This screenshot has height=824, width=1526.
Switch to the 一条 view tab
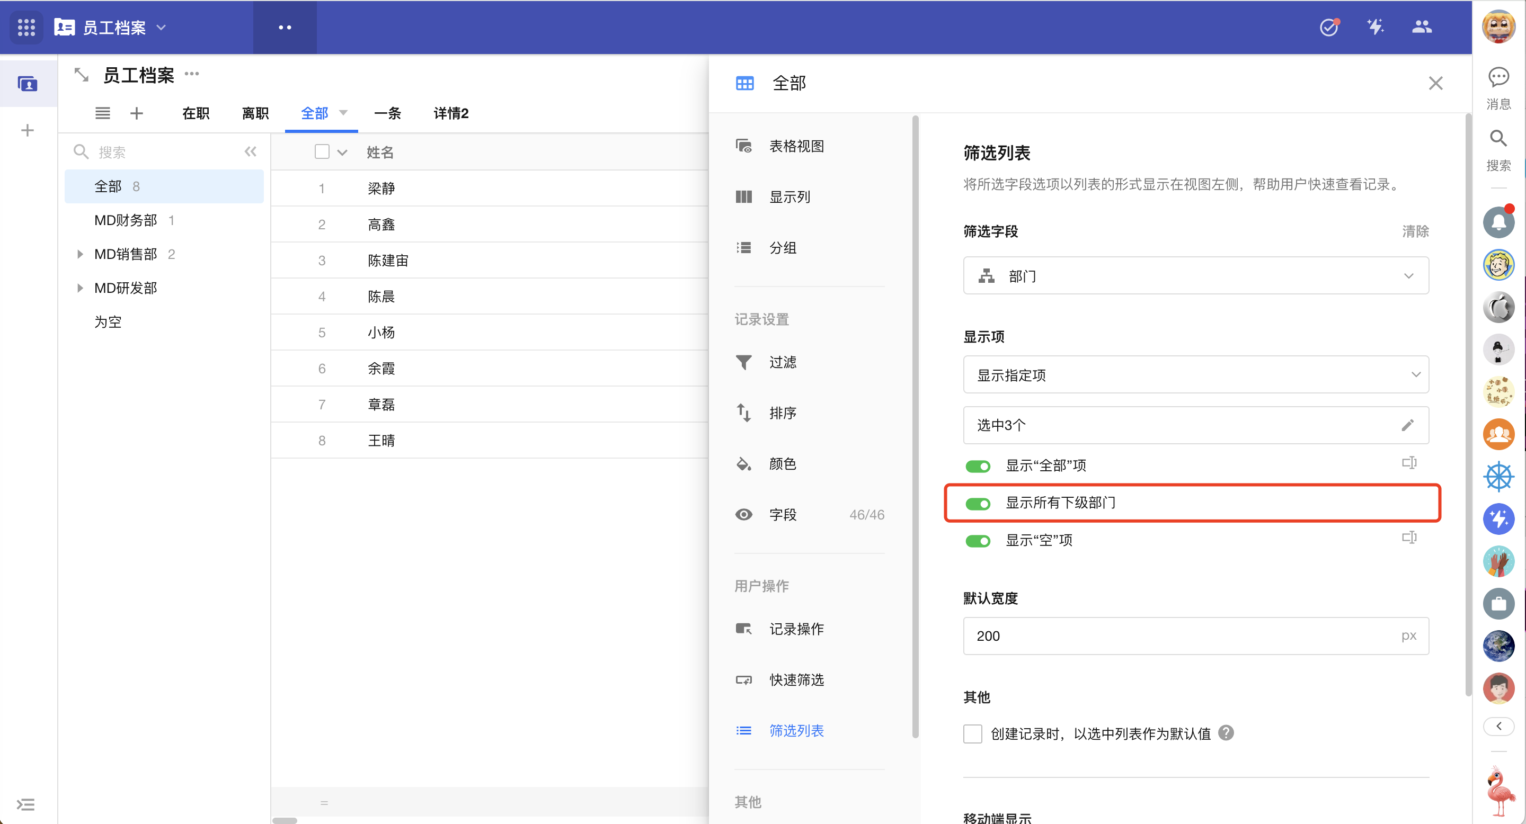(387, 113)
